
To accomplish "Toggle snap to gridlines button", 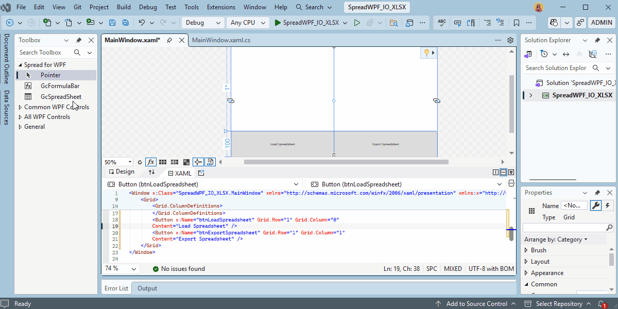I will (175, 162).
